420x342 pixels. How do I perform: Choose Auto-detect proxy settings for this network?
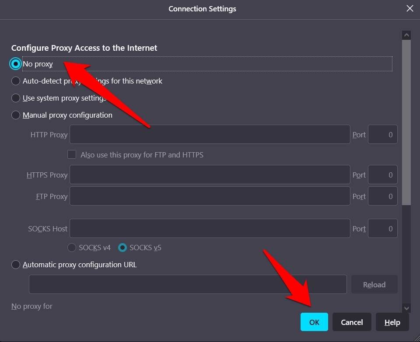tap(16, 80)
